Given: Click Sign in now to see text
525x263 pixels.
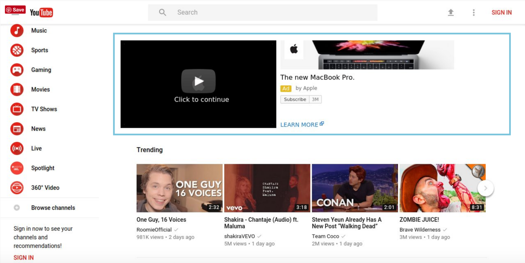Looking at the screenshot, I should (x=43, y=237).
